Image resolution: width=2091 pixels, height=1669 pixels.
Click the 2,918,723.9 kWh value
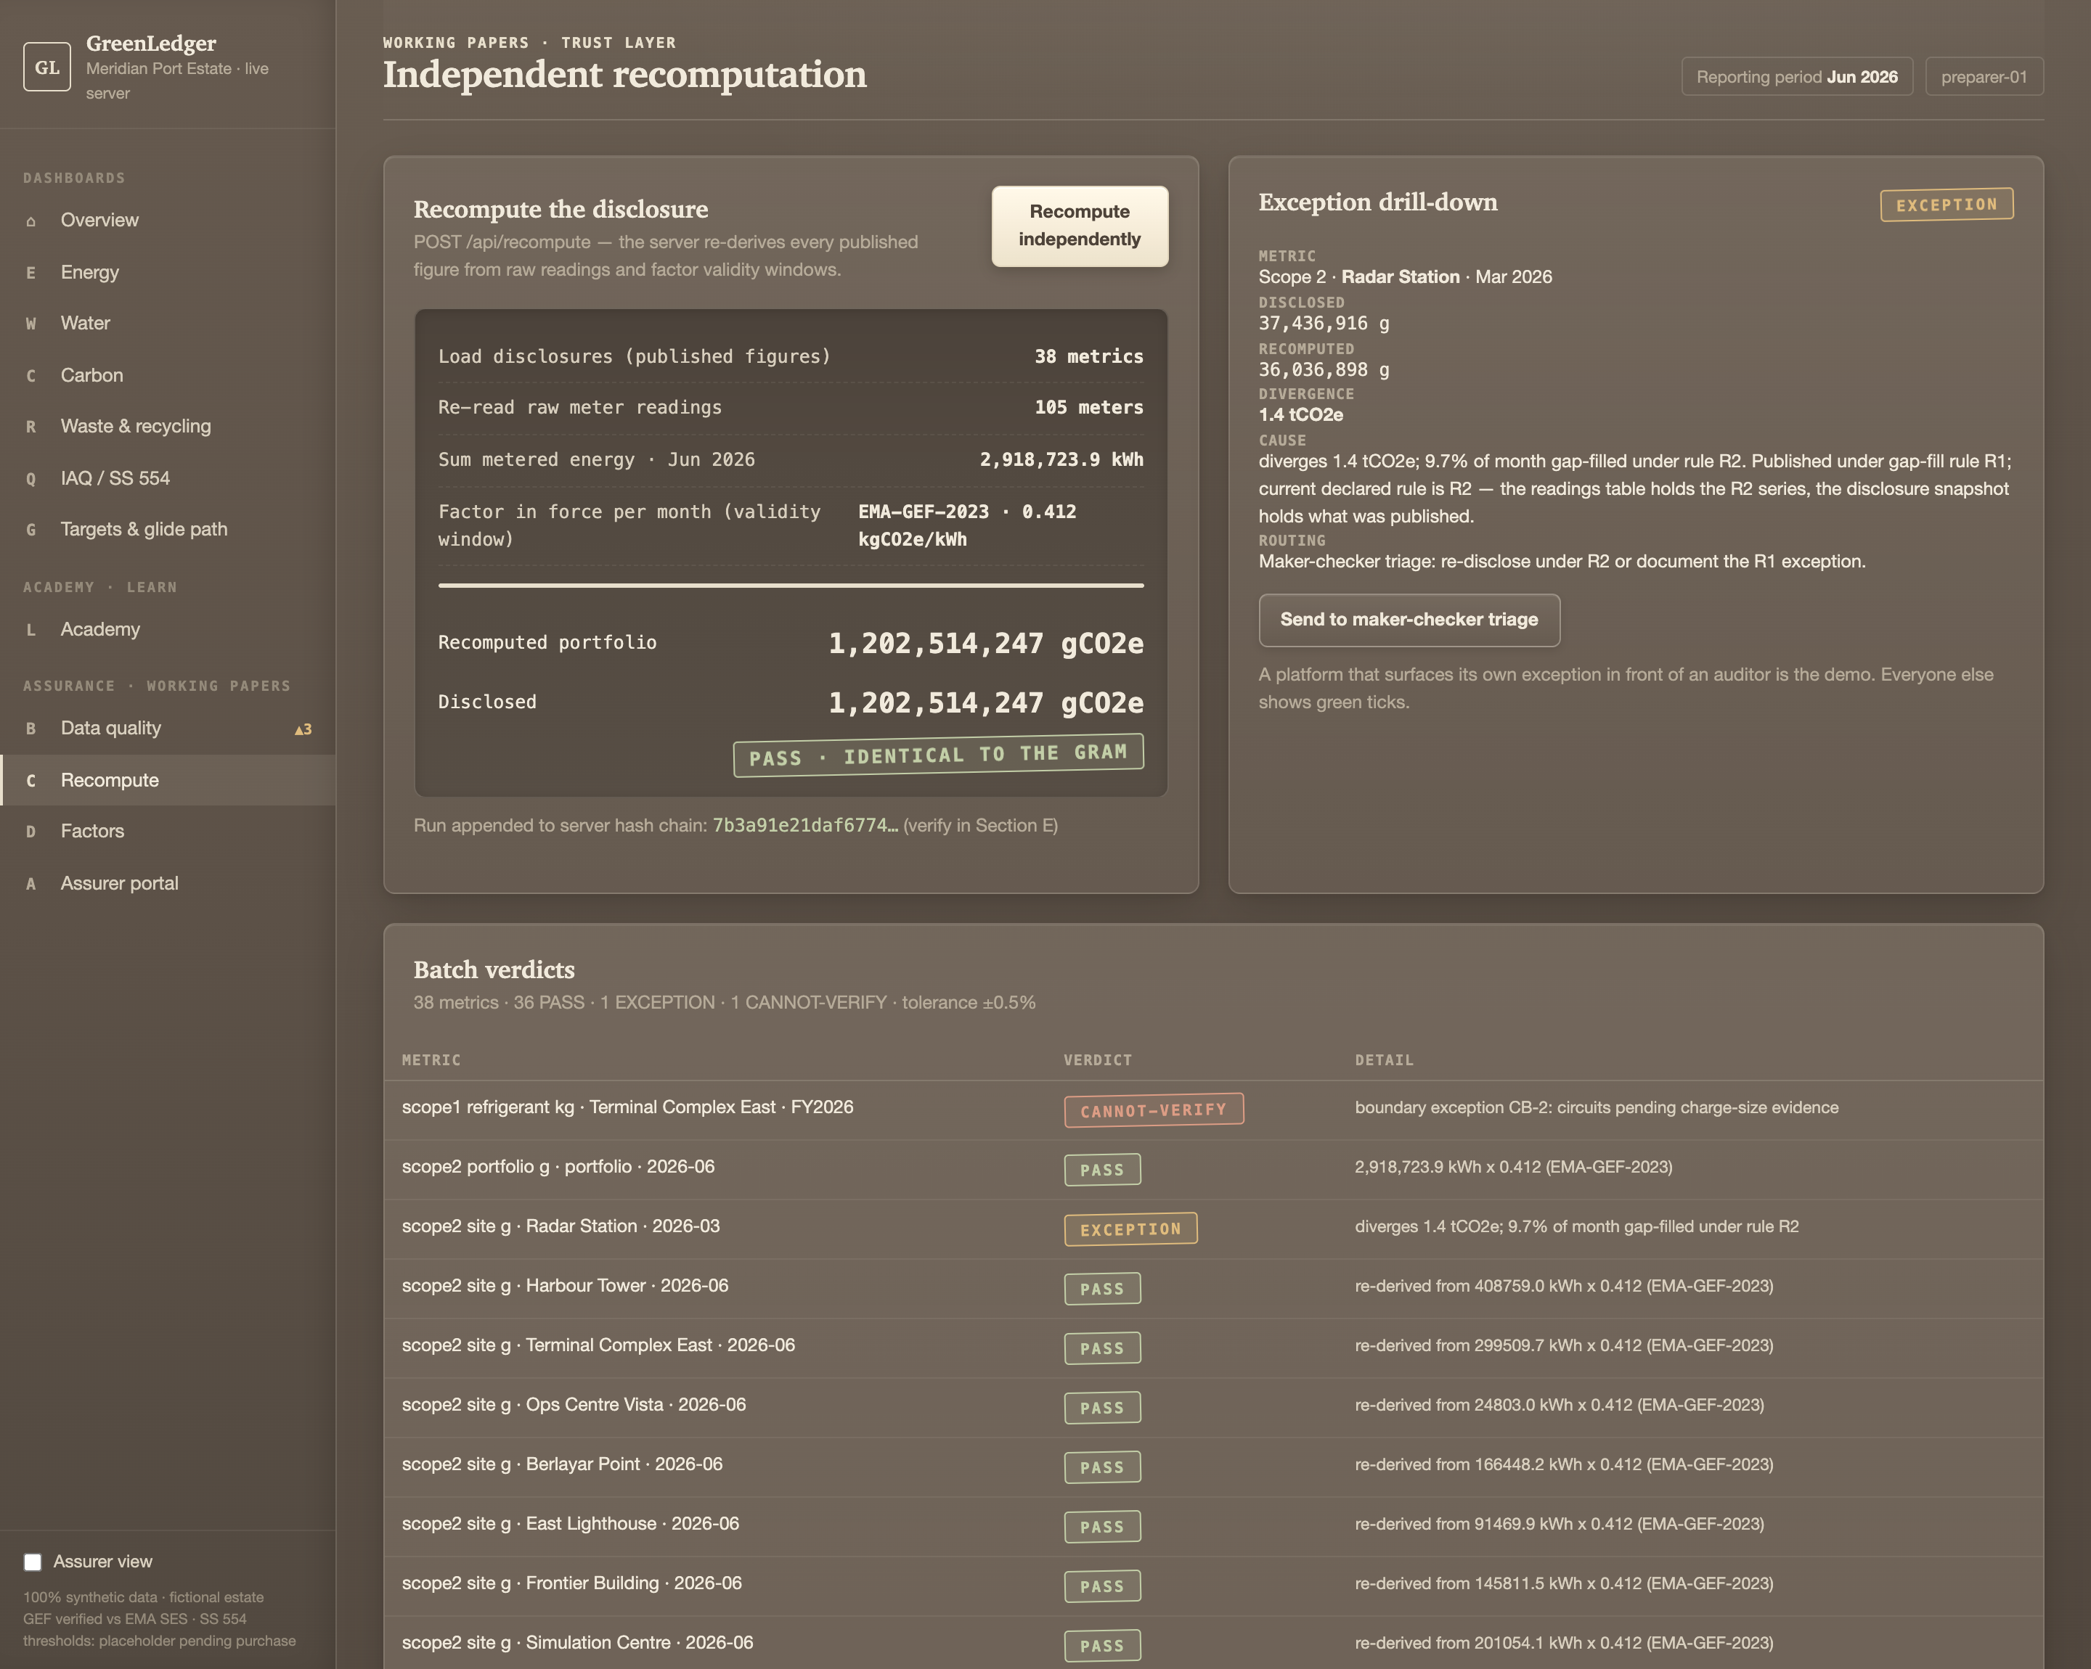pos(1061,459)
